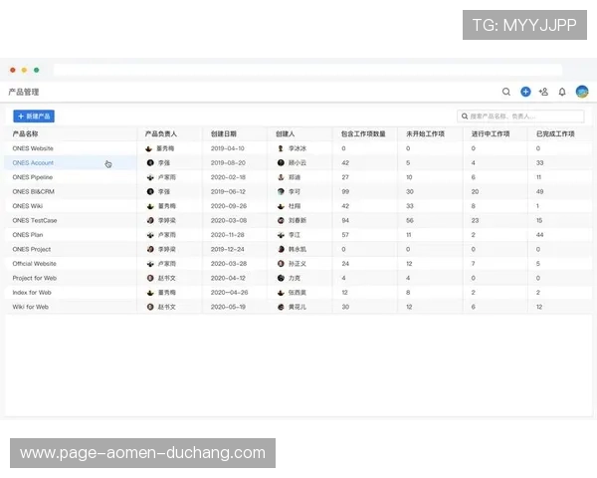Click the 新建产品 new product button

coord(34,117)
